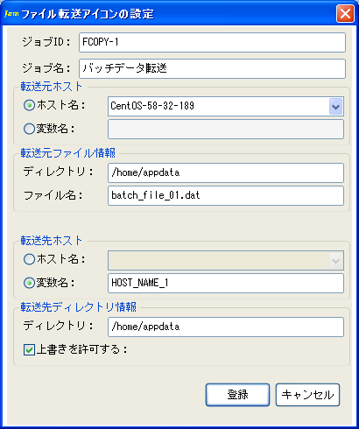The width and height of the screenshot is (359, 429).
Task: Click the HOST_NAME_1 variable name field
Action: pyautogui.click(x=226, y=284)
